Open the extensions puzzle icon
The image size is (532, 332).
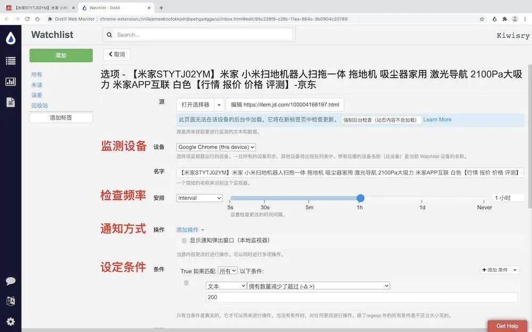coord(504,19)
